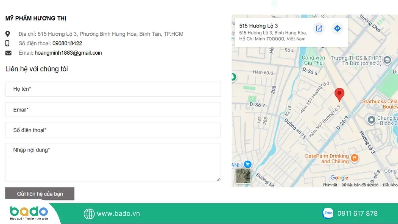This screenshot has width=398, height=224.
Task: Click the Chung cư Block C marker
Action: pos(371,120)
